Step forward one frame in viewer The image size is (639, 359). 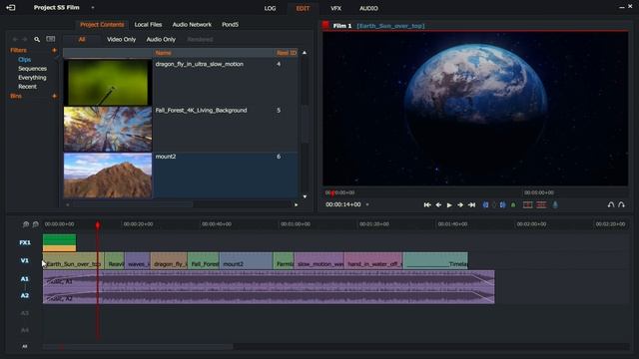coord(460,204)
